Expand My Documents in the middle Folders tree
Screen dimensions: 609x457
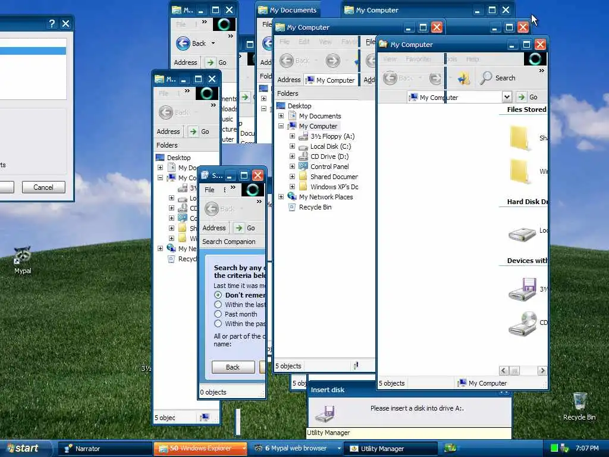(x=281, y=116)
